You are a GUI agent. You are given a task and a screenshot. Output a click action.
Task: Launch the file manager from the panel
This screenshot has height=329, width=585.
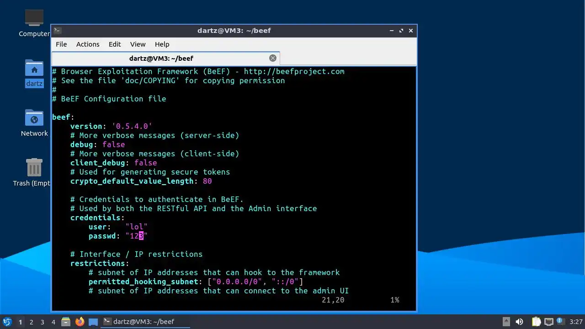(66, 322)
